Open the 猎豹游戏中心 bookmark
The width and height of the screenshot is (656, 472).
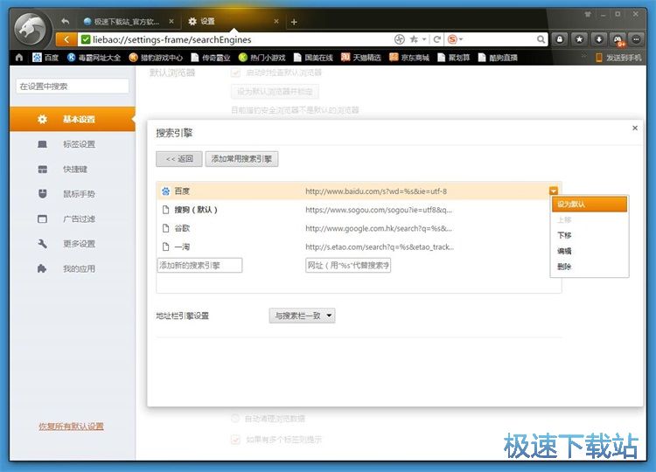coord(156,58)
